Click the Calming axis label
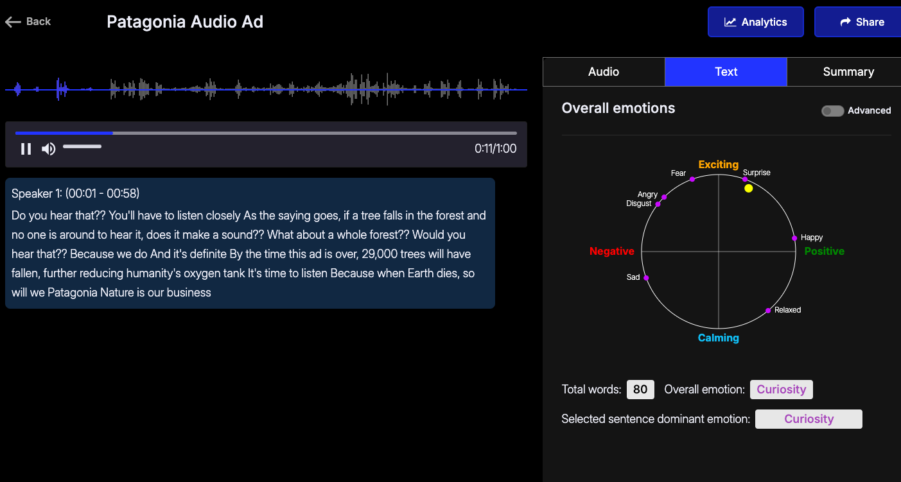 click(719, 338)
